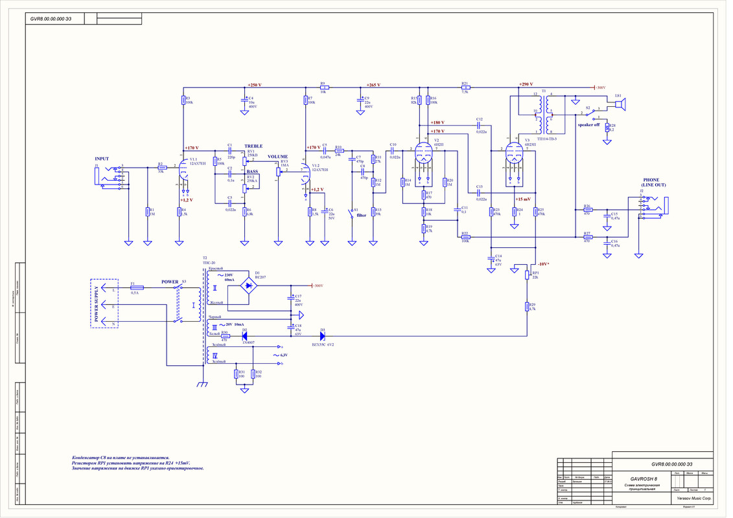
Task: Click the 'speaker off' label
Action: click(x=588, y=125)
